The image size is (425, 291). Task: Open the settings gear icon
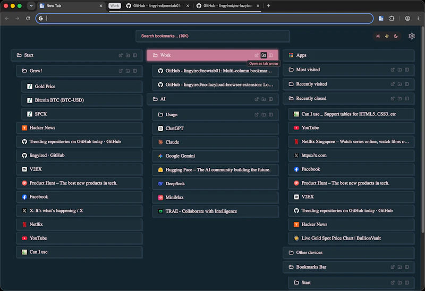coord(411,36)
